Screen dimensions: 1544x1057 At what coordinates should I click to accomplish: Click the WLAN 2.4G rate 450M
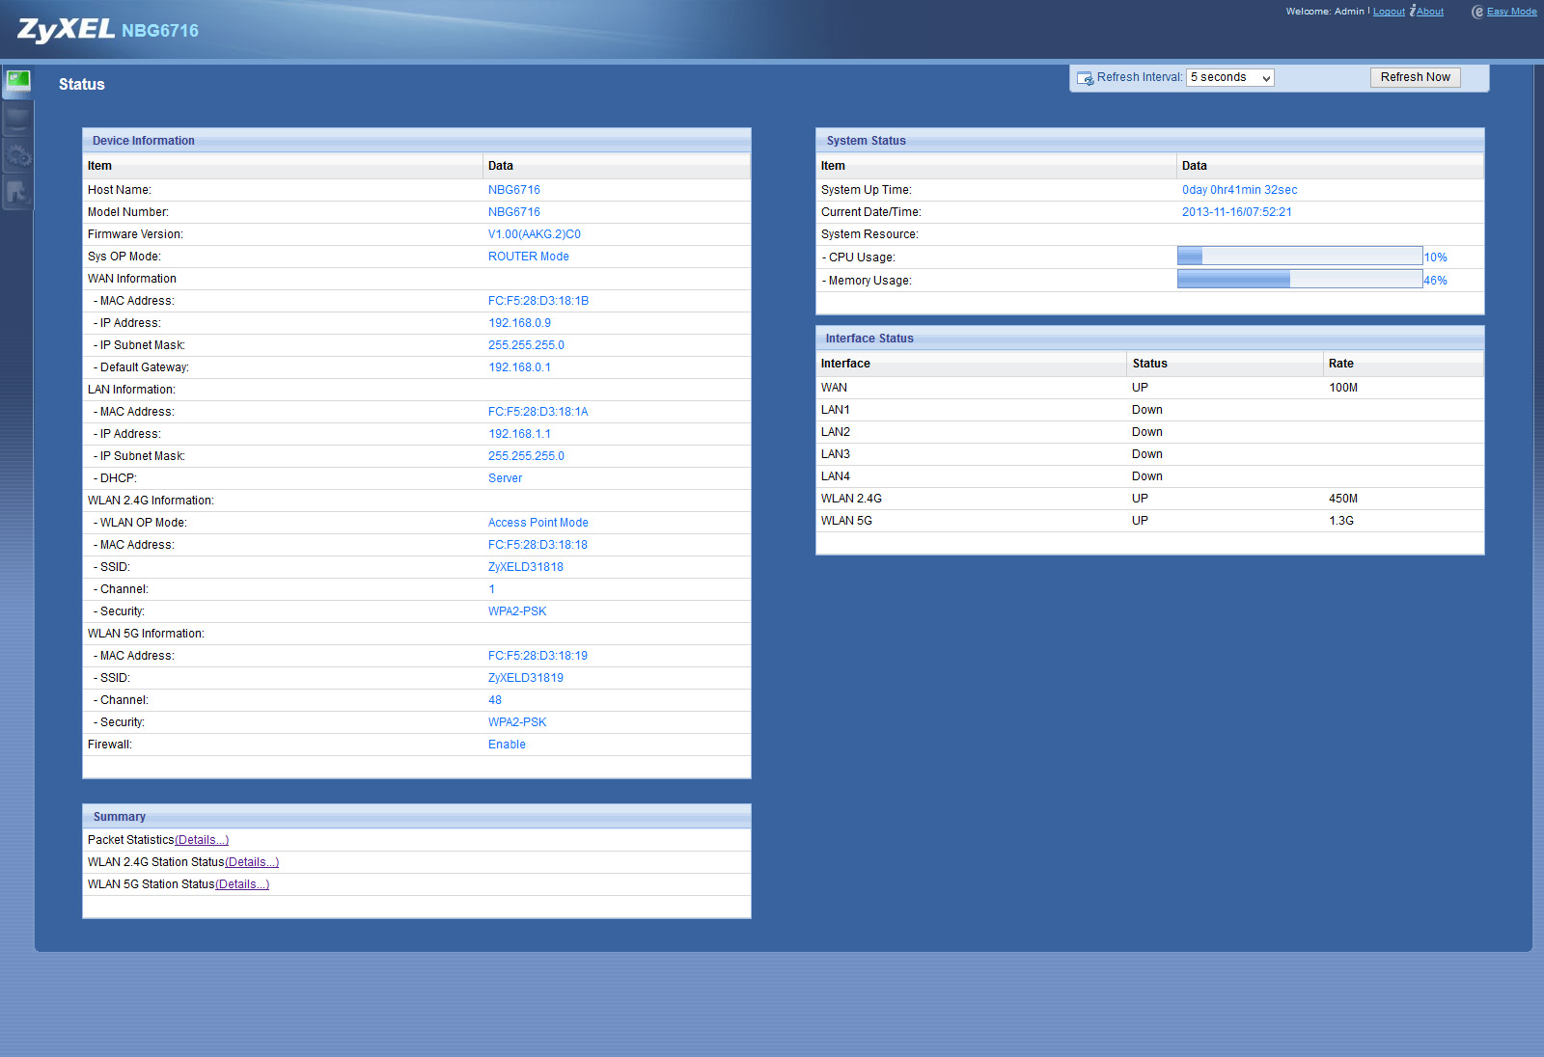tap(1343, 499)
